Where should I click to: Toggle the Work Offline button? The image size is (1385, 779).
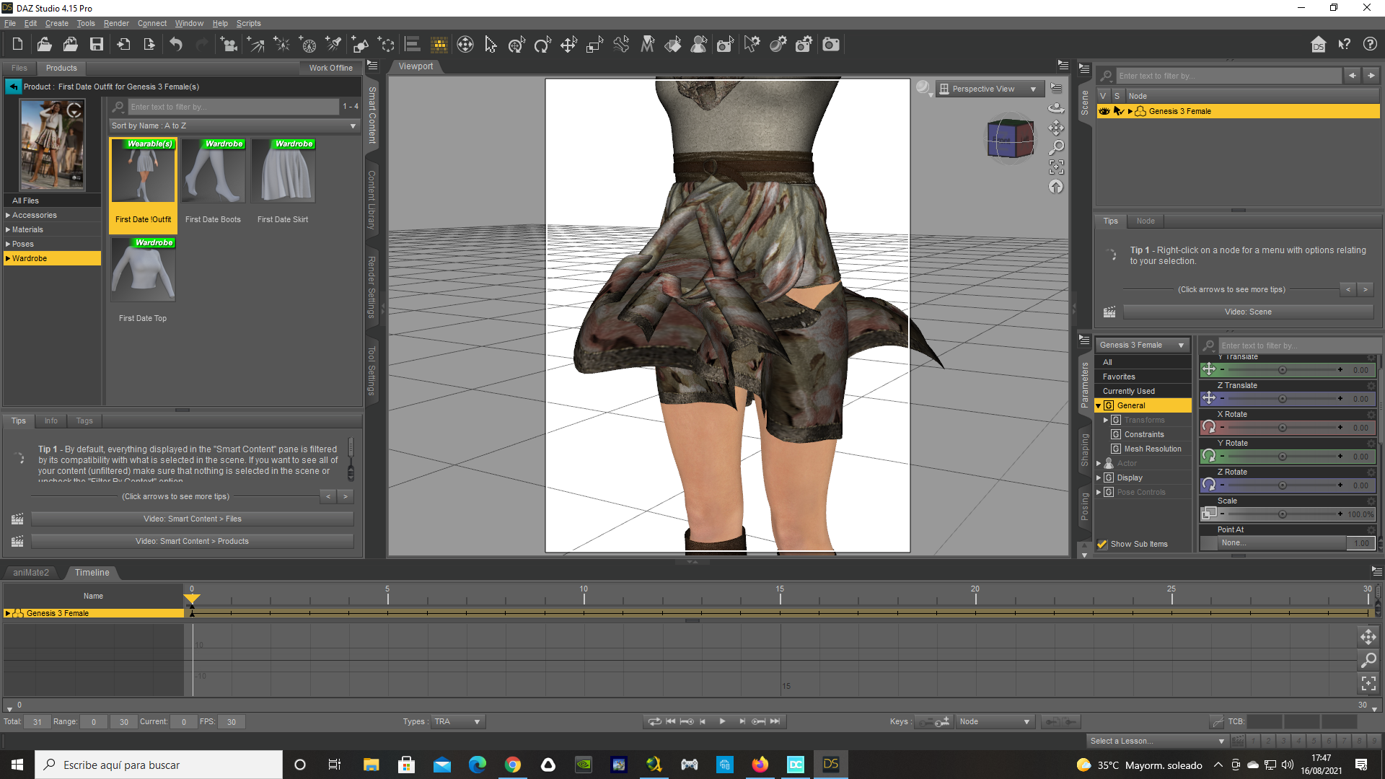pos(330,68)
